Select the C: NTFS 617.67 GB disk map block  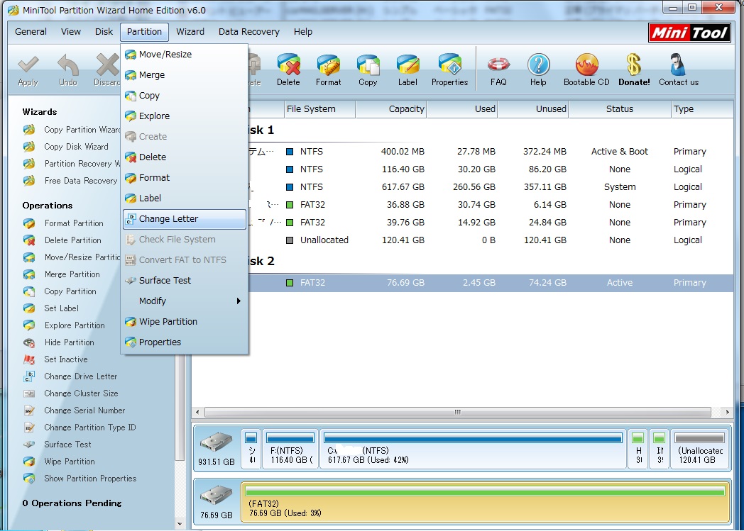click(473, 449)
